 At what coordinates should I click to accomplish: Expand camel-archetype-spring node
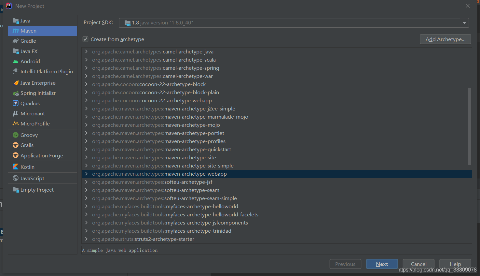click(86, 68)
